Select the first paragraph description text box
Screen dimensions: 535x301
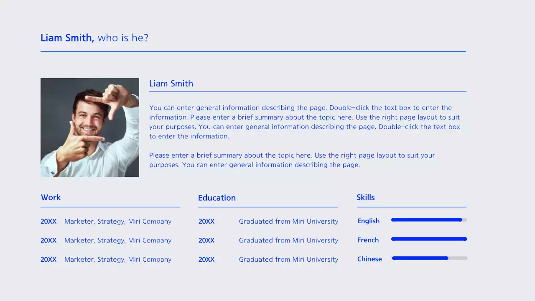click(304, 122)
